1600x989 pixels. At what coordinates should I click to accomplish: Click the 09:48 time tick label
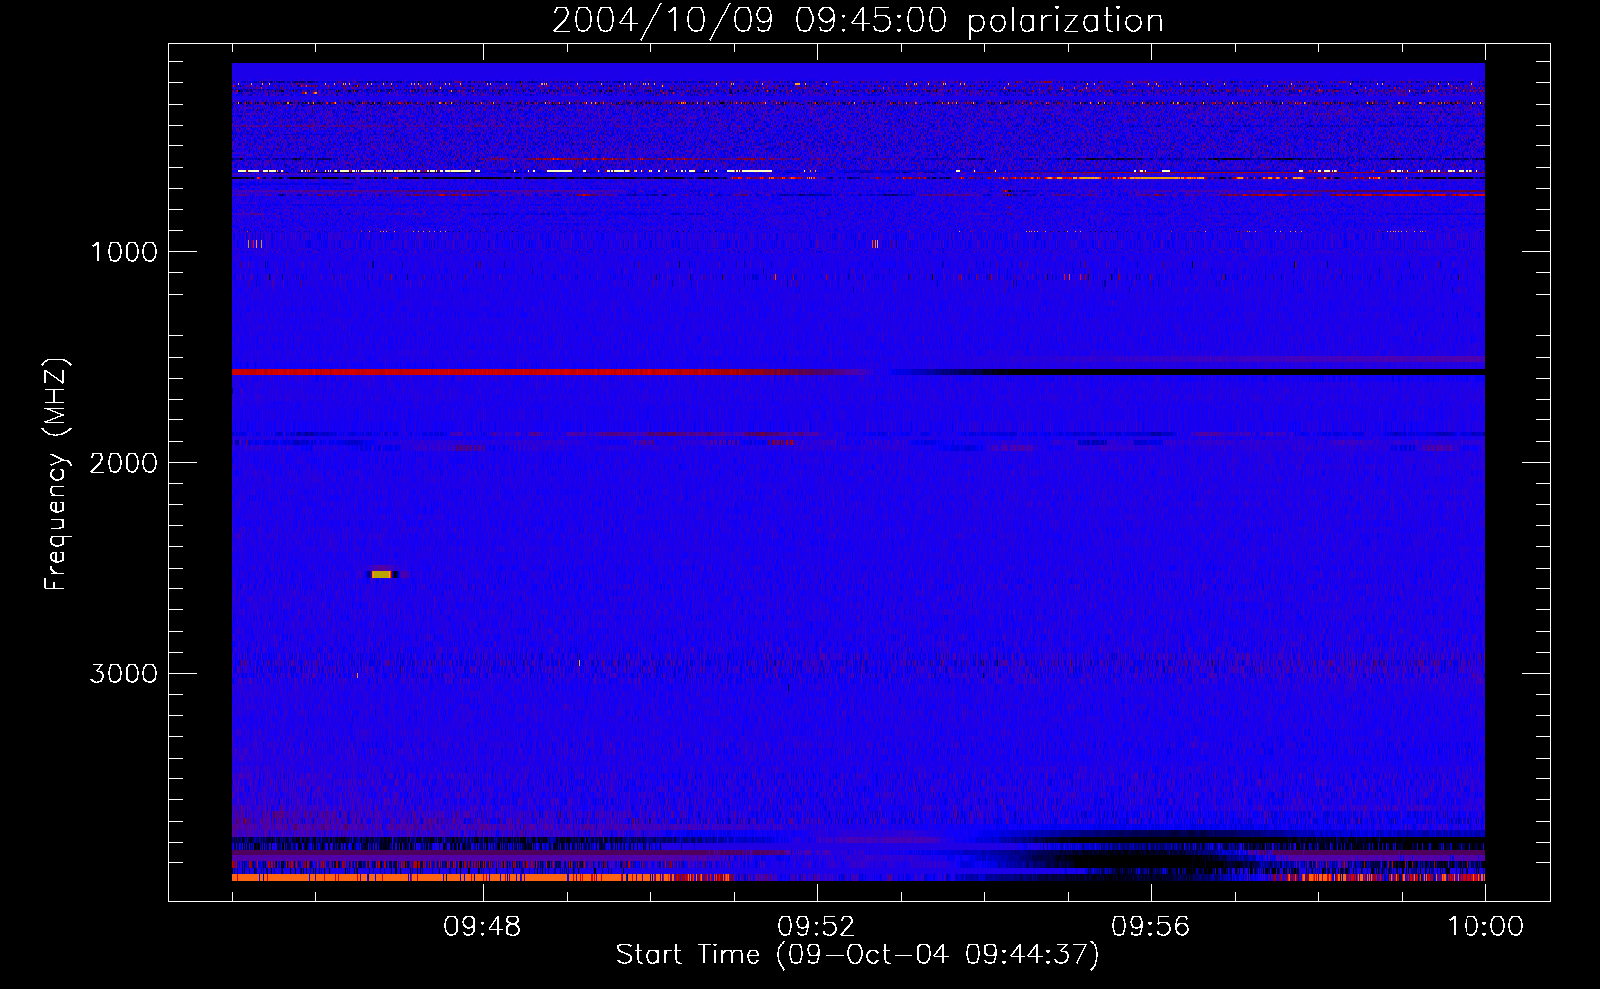pos(482,927)
